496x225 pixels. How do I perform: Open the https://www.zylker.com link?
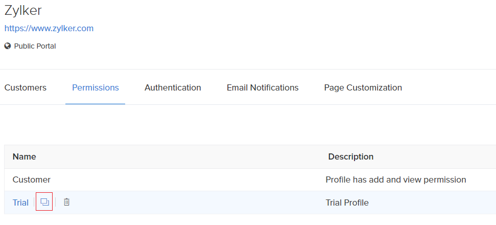point(49,28)
